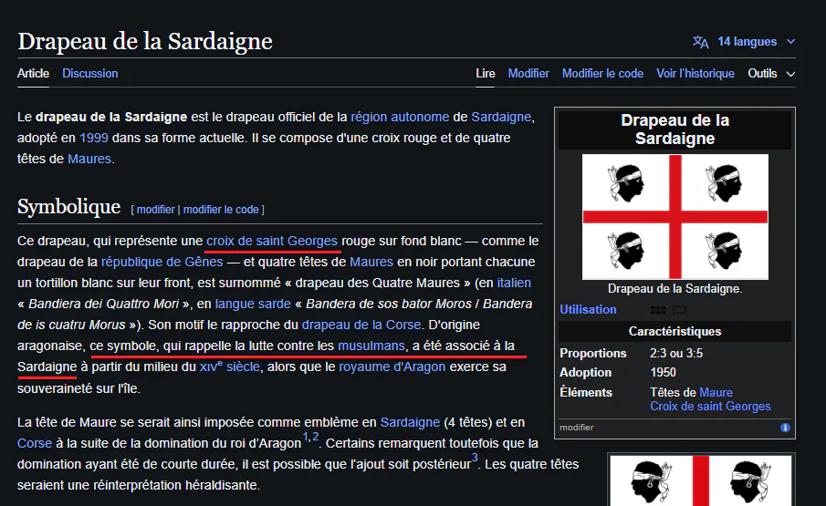Screen dimensions: 826x506
Task: Click Symbolique section modifier link
Action: point(155,210)
